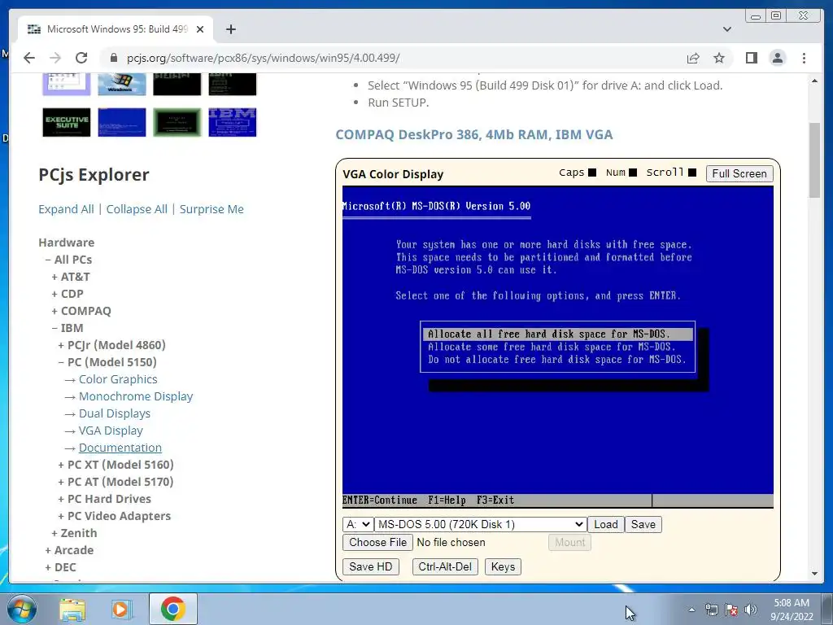Expand PC XT (Model 5160) node
Image resolution: width=833 pixels, height=625 pixels.
116,465
